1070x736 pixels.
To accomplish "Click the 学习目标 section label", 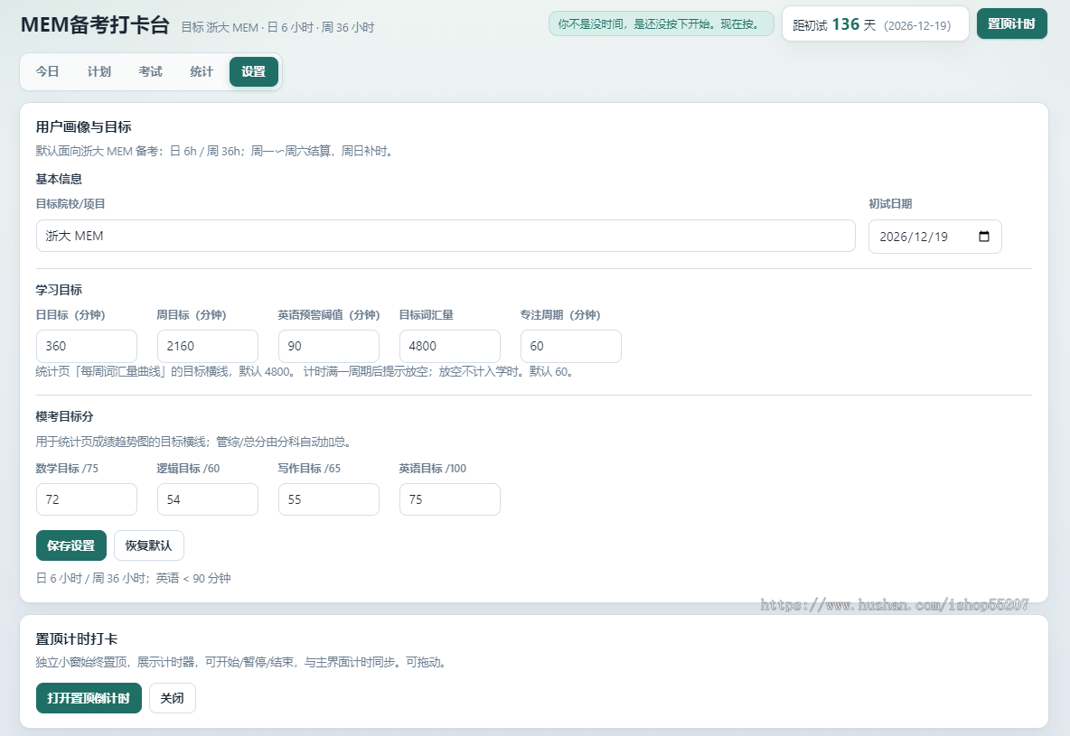I will click(x=59, y=290).
